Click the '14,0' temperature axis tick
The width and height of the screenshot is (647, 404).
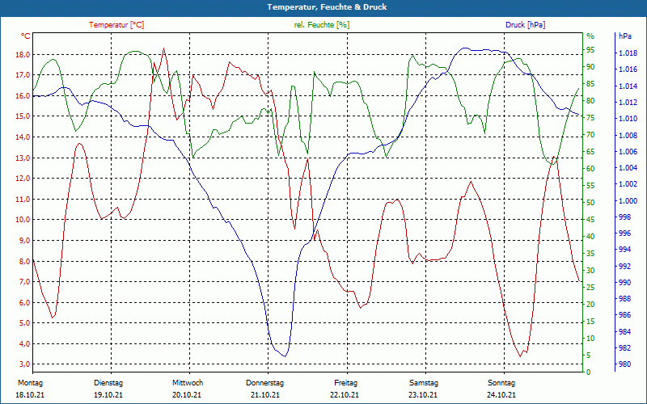23,137
